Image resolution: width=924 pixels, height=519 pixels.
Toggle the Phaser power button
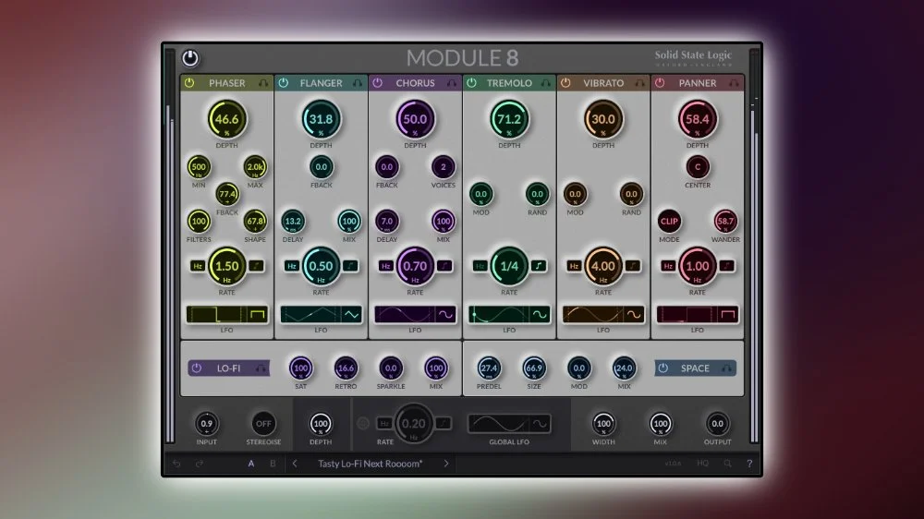[x=189, y=83]
